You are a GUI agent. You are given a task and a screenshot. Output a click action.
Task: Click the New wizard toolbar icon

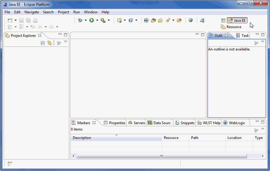[x=10, y=20]
